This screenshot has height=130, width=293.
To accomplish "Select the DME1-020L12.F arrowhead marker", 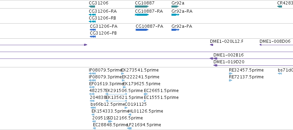I will coord(211,45).
